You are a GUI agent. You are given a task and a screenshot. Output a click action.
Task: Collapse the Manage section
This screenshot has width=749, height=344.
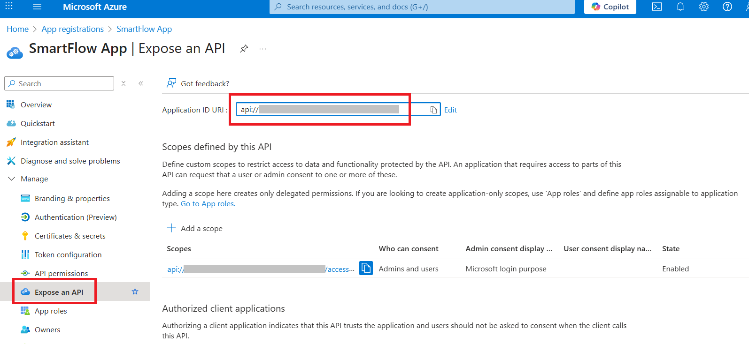coord(12,179)
